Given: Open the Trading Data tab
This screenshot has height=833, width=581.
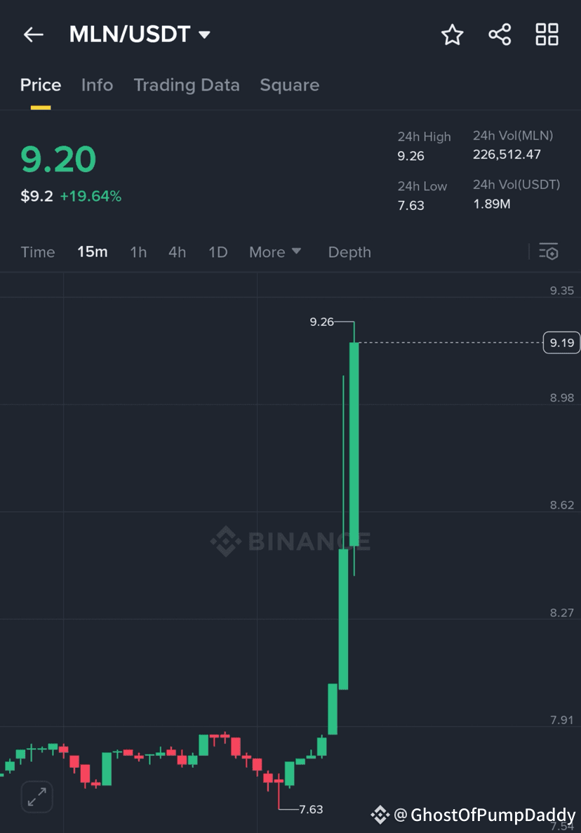Looking at the screenshot, I should (x=187, y=85).
